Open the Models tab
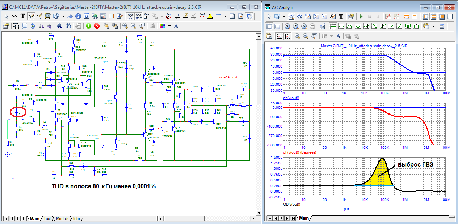 tap(62, 219)
